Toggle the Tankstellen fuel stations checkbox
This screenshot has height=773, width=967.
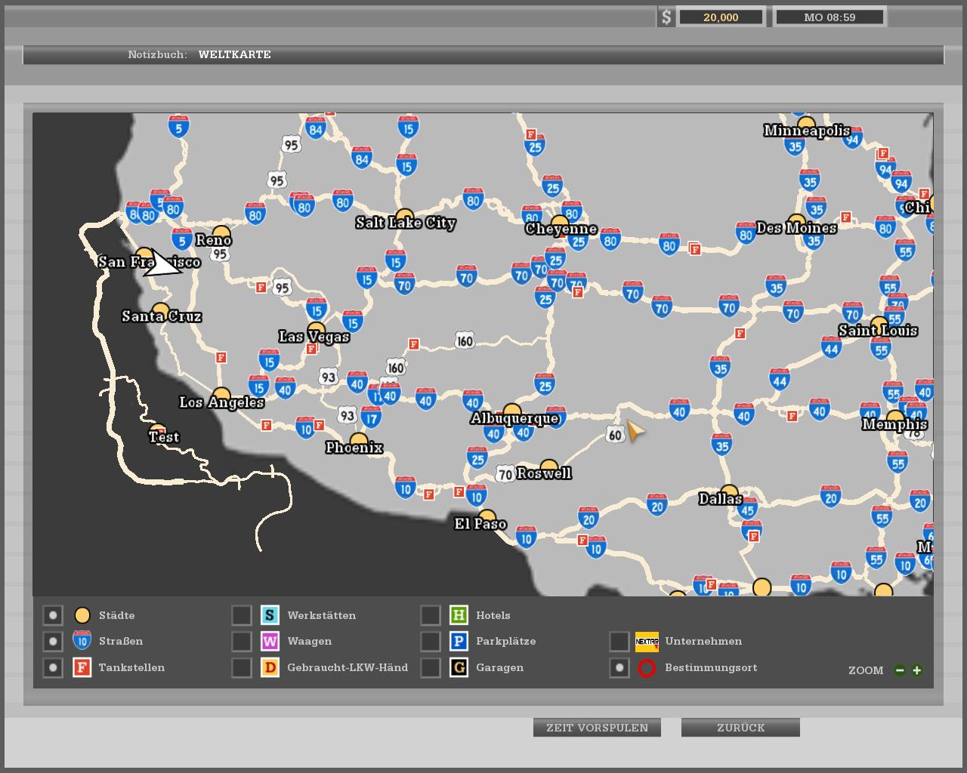pos(53,668)
